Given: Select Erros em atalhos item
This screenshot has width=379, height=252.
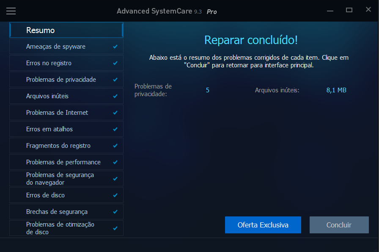Looking at the screenshot, I should 66,129.
